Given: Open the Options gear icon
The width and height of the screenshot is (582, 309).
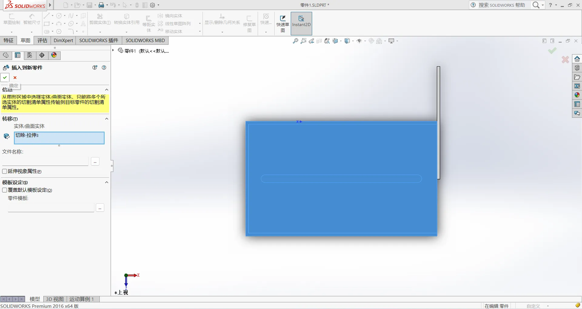Looking at the screenshot, I should (152, 5).
